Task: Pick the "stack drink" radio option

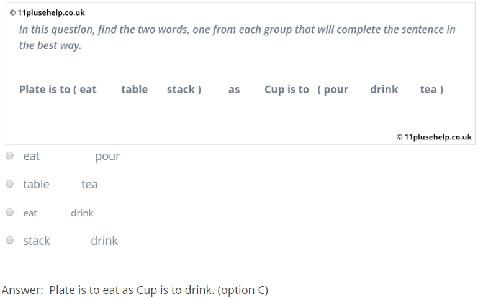Action: pyautogui.click(x=9, y=241)
